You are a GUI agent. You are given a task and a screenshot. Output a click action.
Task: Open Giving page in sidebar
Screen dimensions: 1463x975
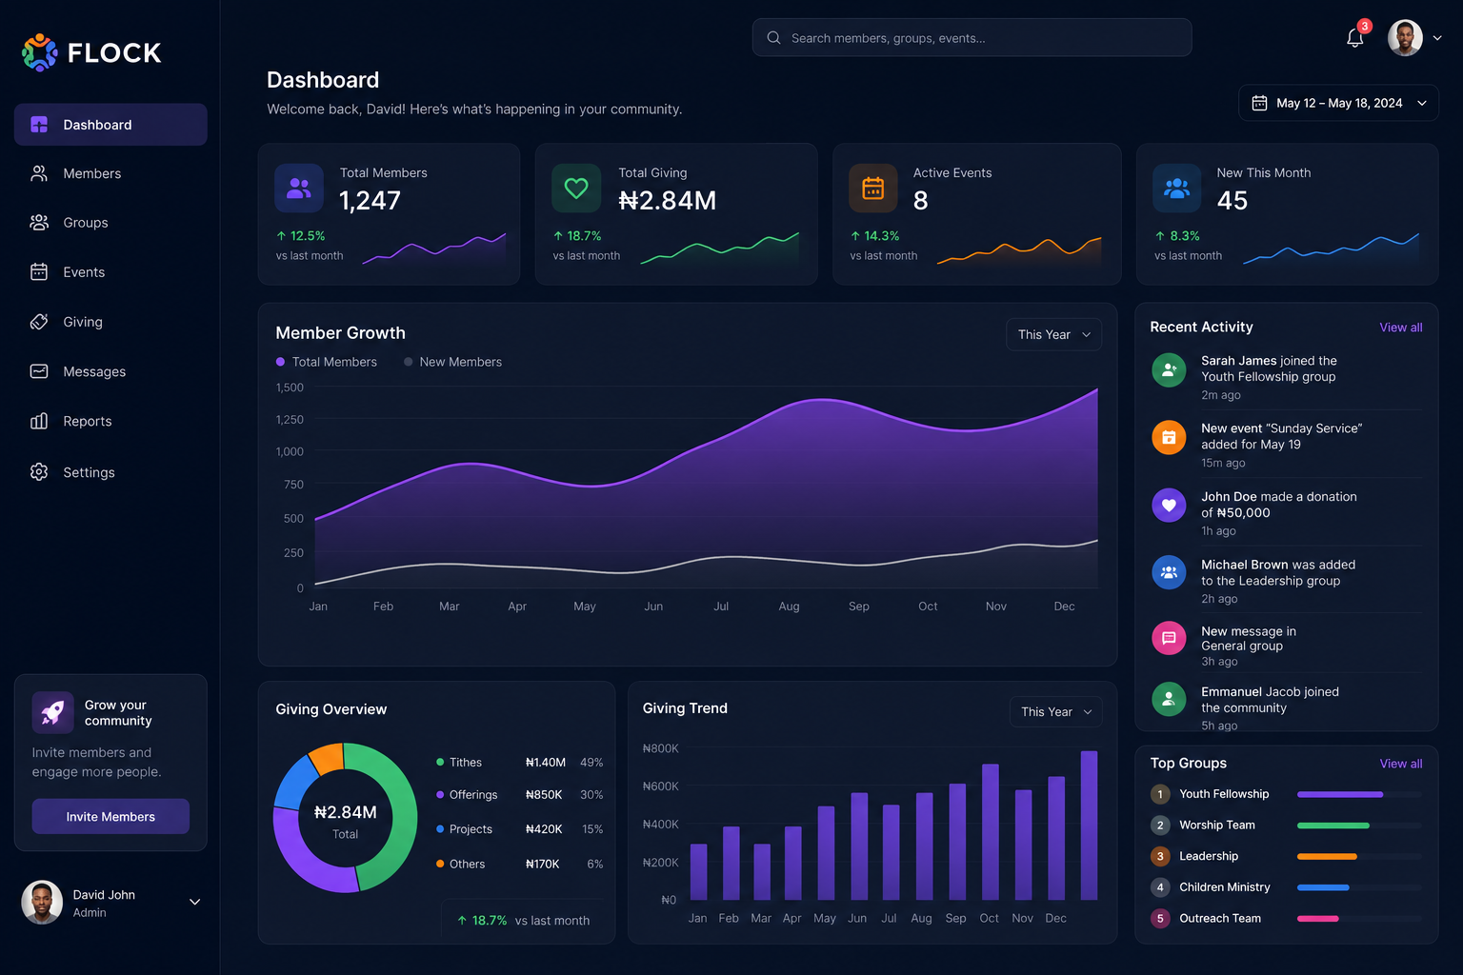pyautogui.click(x=110, y=322)
